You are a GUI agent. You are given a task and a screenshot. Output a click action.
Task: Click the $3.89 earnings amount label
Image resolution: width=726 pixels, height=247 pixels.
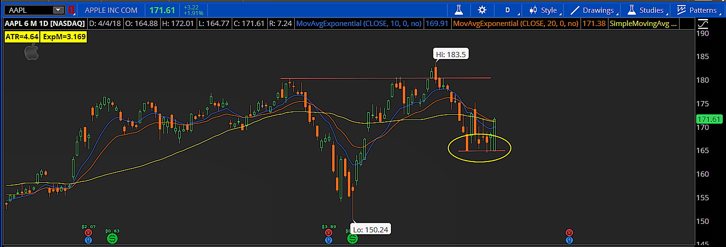(x=328, y=227)
